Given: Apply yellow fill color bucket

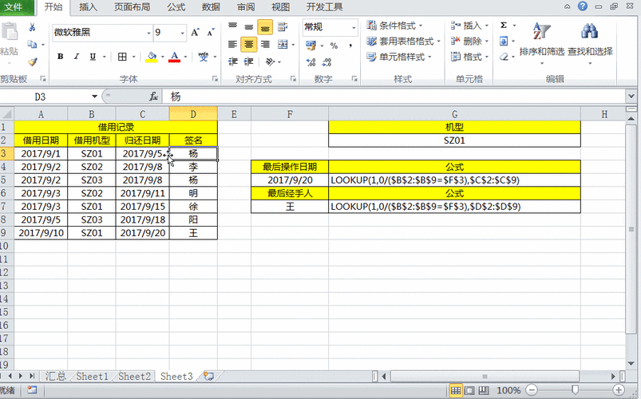Looking at the screenshot, I should pyautogui.click(x=151, y=57).
